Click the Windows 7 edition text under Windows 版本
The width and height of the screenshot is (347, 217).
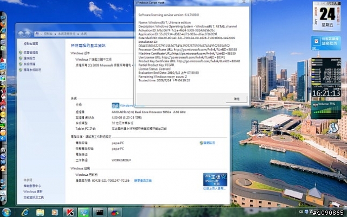93,60
